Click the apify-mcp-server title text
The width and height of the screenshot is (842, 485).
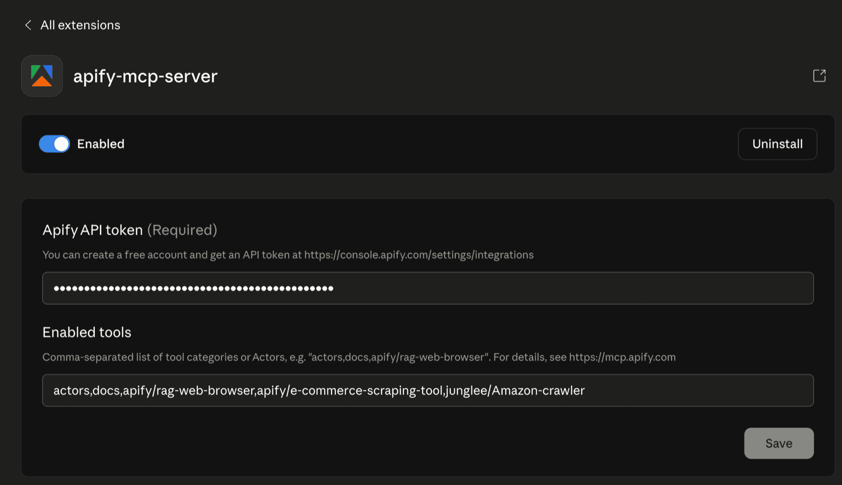tap(145, 77)
